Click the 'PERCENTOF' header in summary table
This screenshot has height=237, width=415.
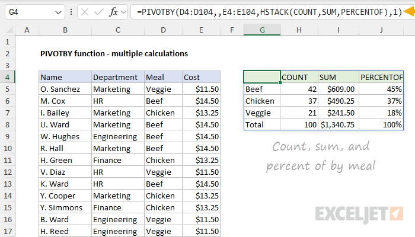pos(381,77)
